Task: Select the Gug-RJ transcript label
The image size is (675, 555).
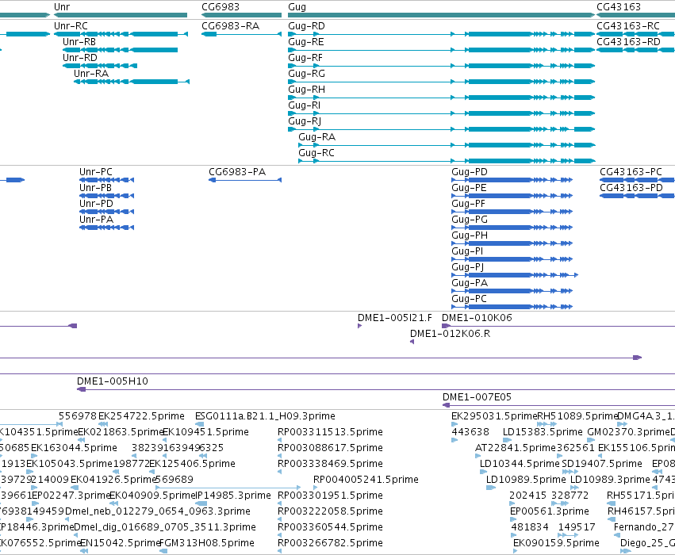Action: pyautogui.click(x=305, y=122)
